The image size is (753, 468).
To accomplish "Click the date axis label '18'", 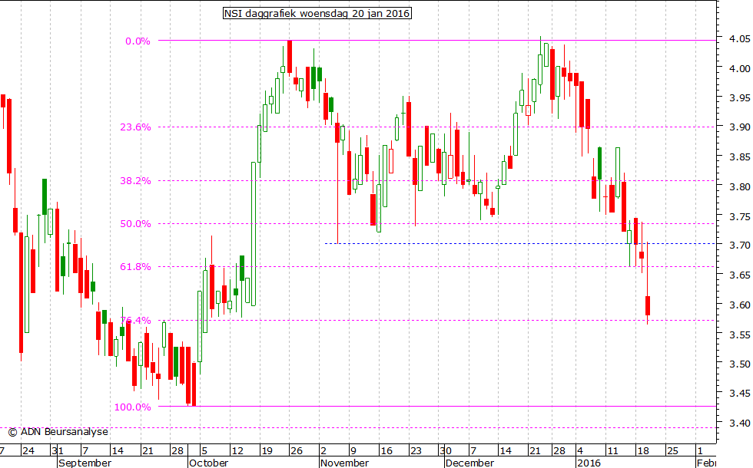I will (642, 451).
